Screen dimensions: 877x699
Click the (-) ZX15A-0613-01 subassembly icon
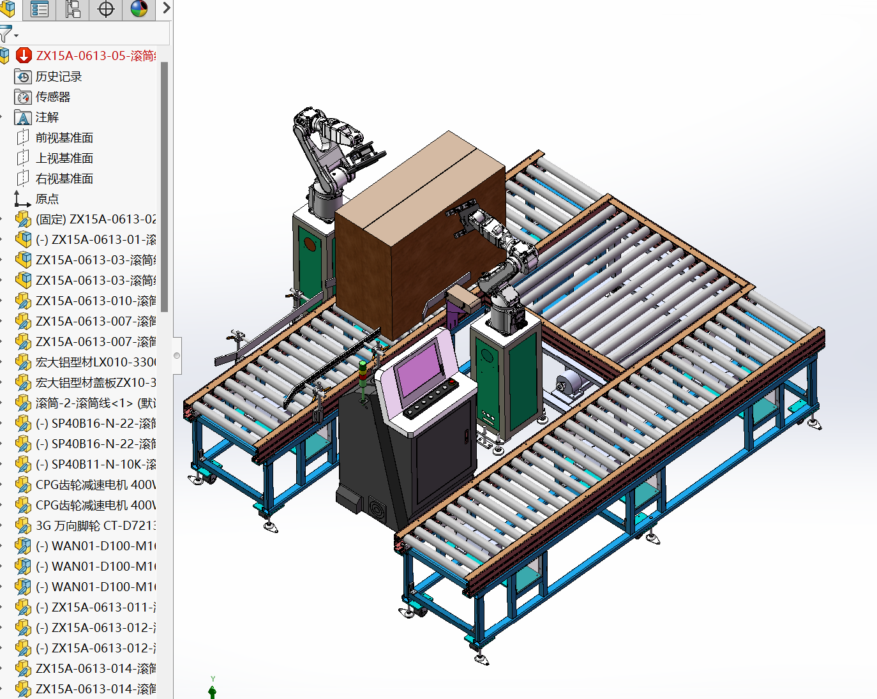pyautogui.click(x=23, y=240)
